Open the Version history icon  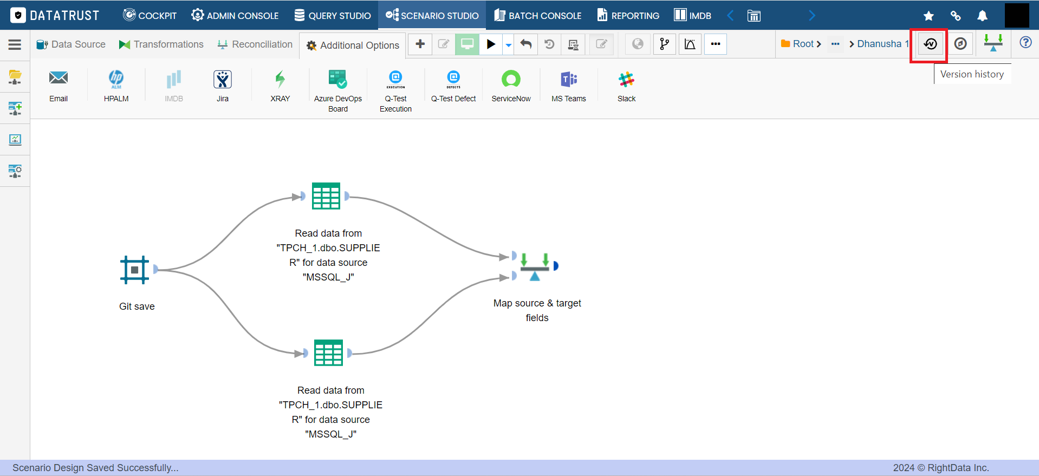click(x=930, y=44)
